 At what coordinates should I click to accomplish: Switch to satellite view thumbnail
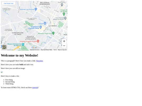point(4,47)
